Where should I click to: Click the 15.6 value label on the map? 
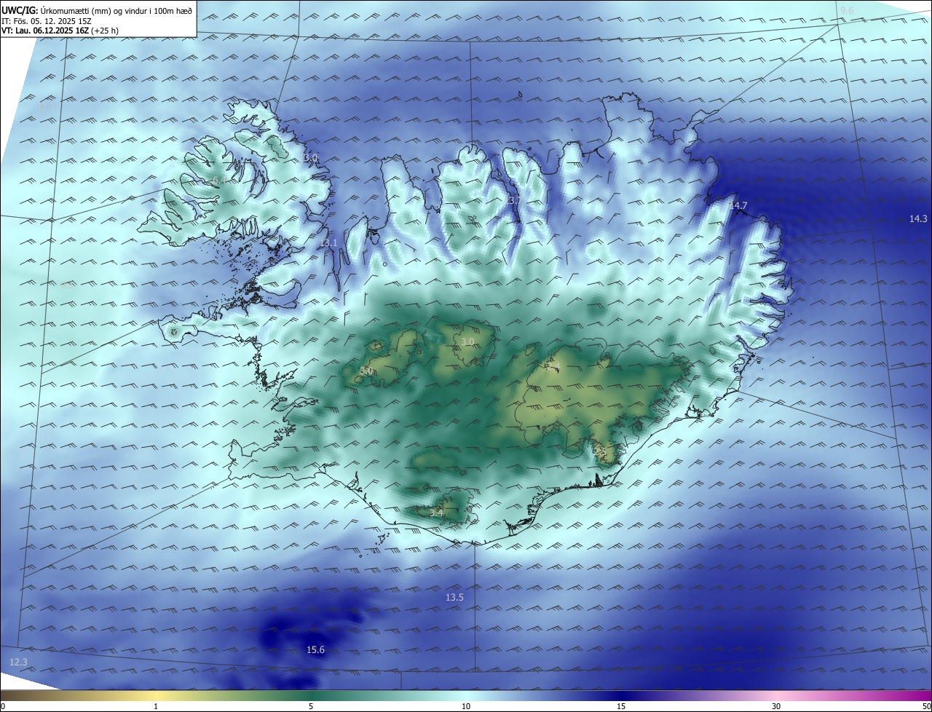point(315,650)
